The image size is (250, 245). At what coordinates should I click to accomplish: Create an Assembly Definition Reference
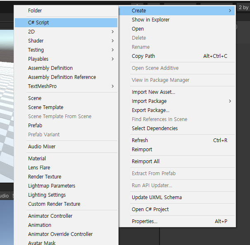[x=66, y=77]
